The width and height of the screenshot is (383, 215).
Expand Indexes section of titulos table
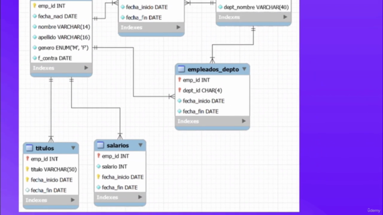(73, 200)
